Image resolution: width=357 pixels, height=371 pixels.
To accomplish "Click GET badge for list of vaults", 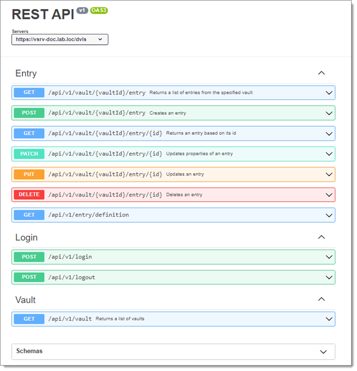I will 29,319.
